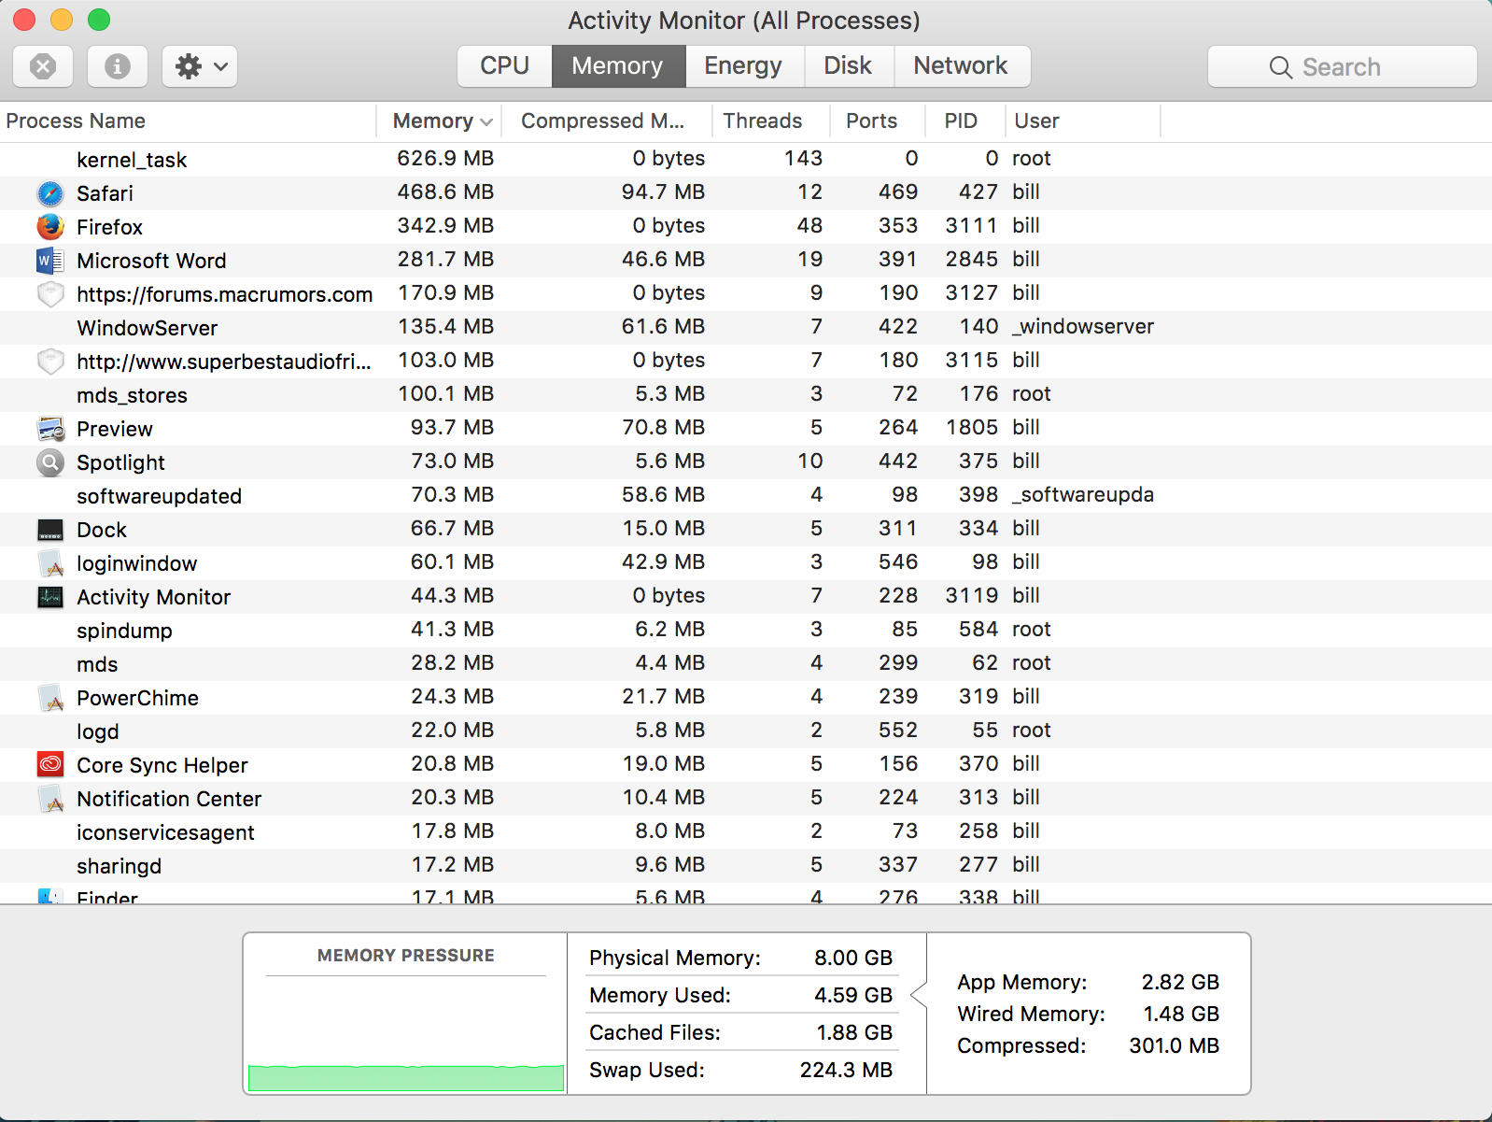1492x1122 pixels.
Task: Click the PowerChime process icon
Action: point(50,698)
